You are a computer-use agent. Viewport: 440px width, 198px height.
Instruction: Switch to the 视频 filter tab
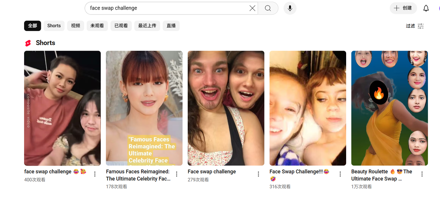pyautogui.click(x=75, y=25)
